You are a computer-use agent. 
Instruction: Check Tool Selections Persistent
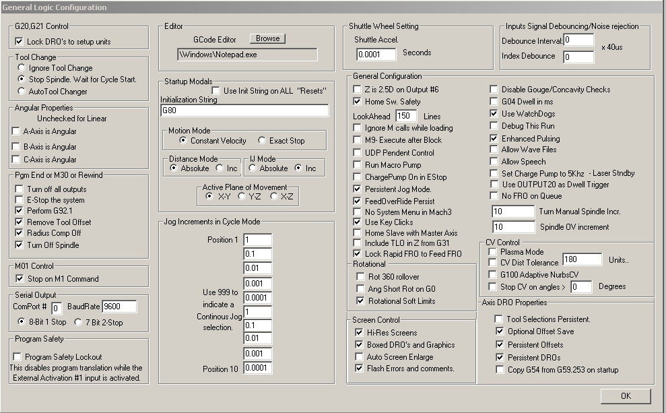(x=498, y=319)
